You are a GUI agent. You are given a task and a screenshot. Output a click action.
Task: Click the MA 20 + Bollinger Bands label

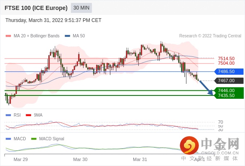(37, 36)
